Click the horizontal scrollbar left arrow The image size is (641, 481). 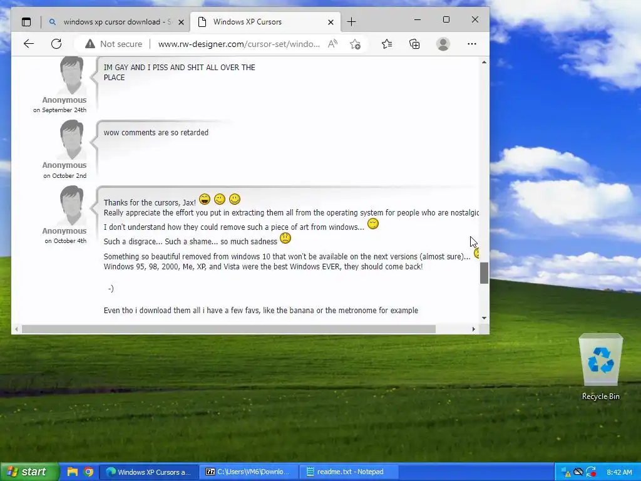[16, 329]
